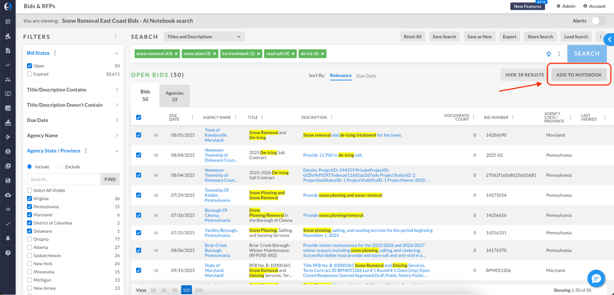Screen dimensions: 614x295
Task: Uncheck the Virginia state checkbox
Action: pos(29,199)
